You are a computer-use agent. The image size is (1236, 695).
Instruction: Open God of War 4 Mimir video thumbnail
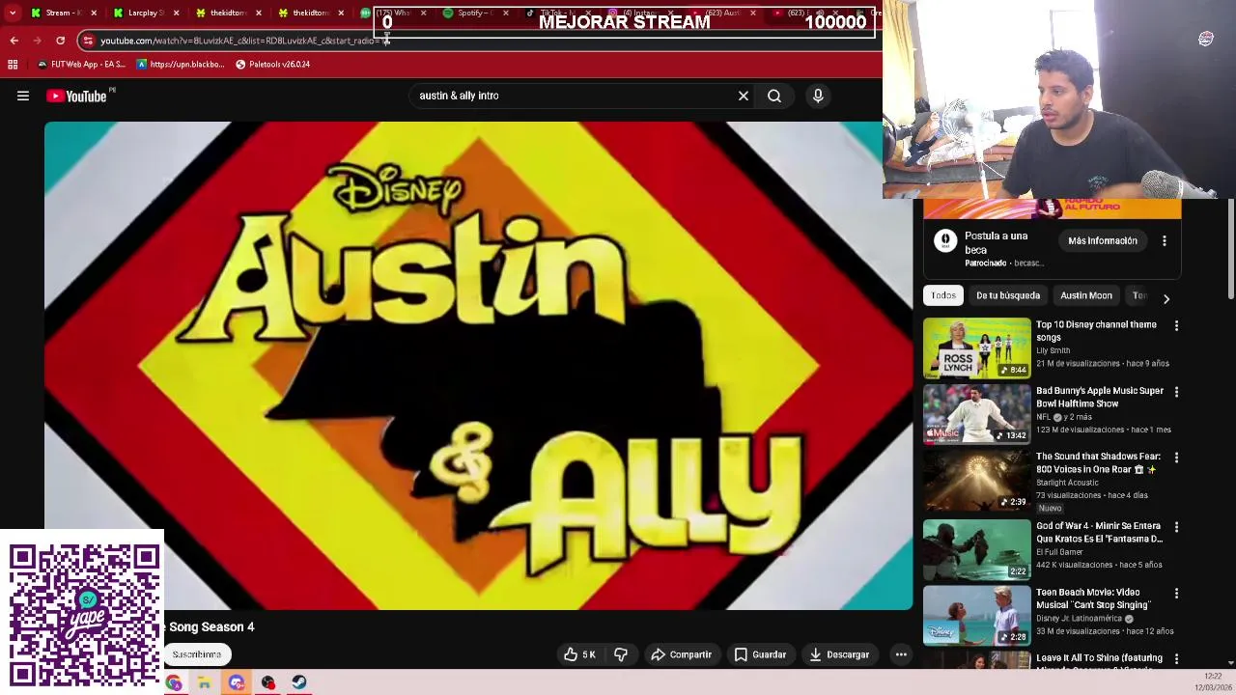pos(976,549)
